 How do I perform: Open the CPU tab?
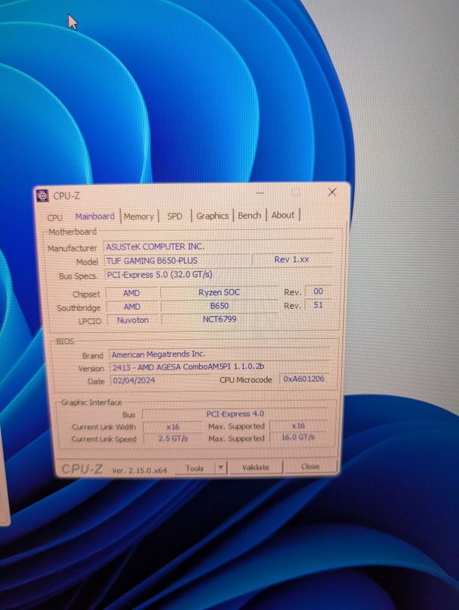55,218
